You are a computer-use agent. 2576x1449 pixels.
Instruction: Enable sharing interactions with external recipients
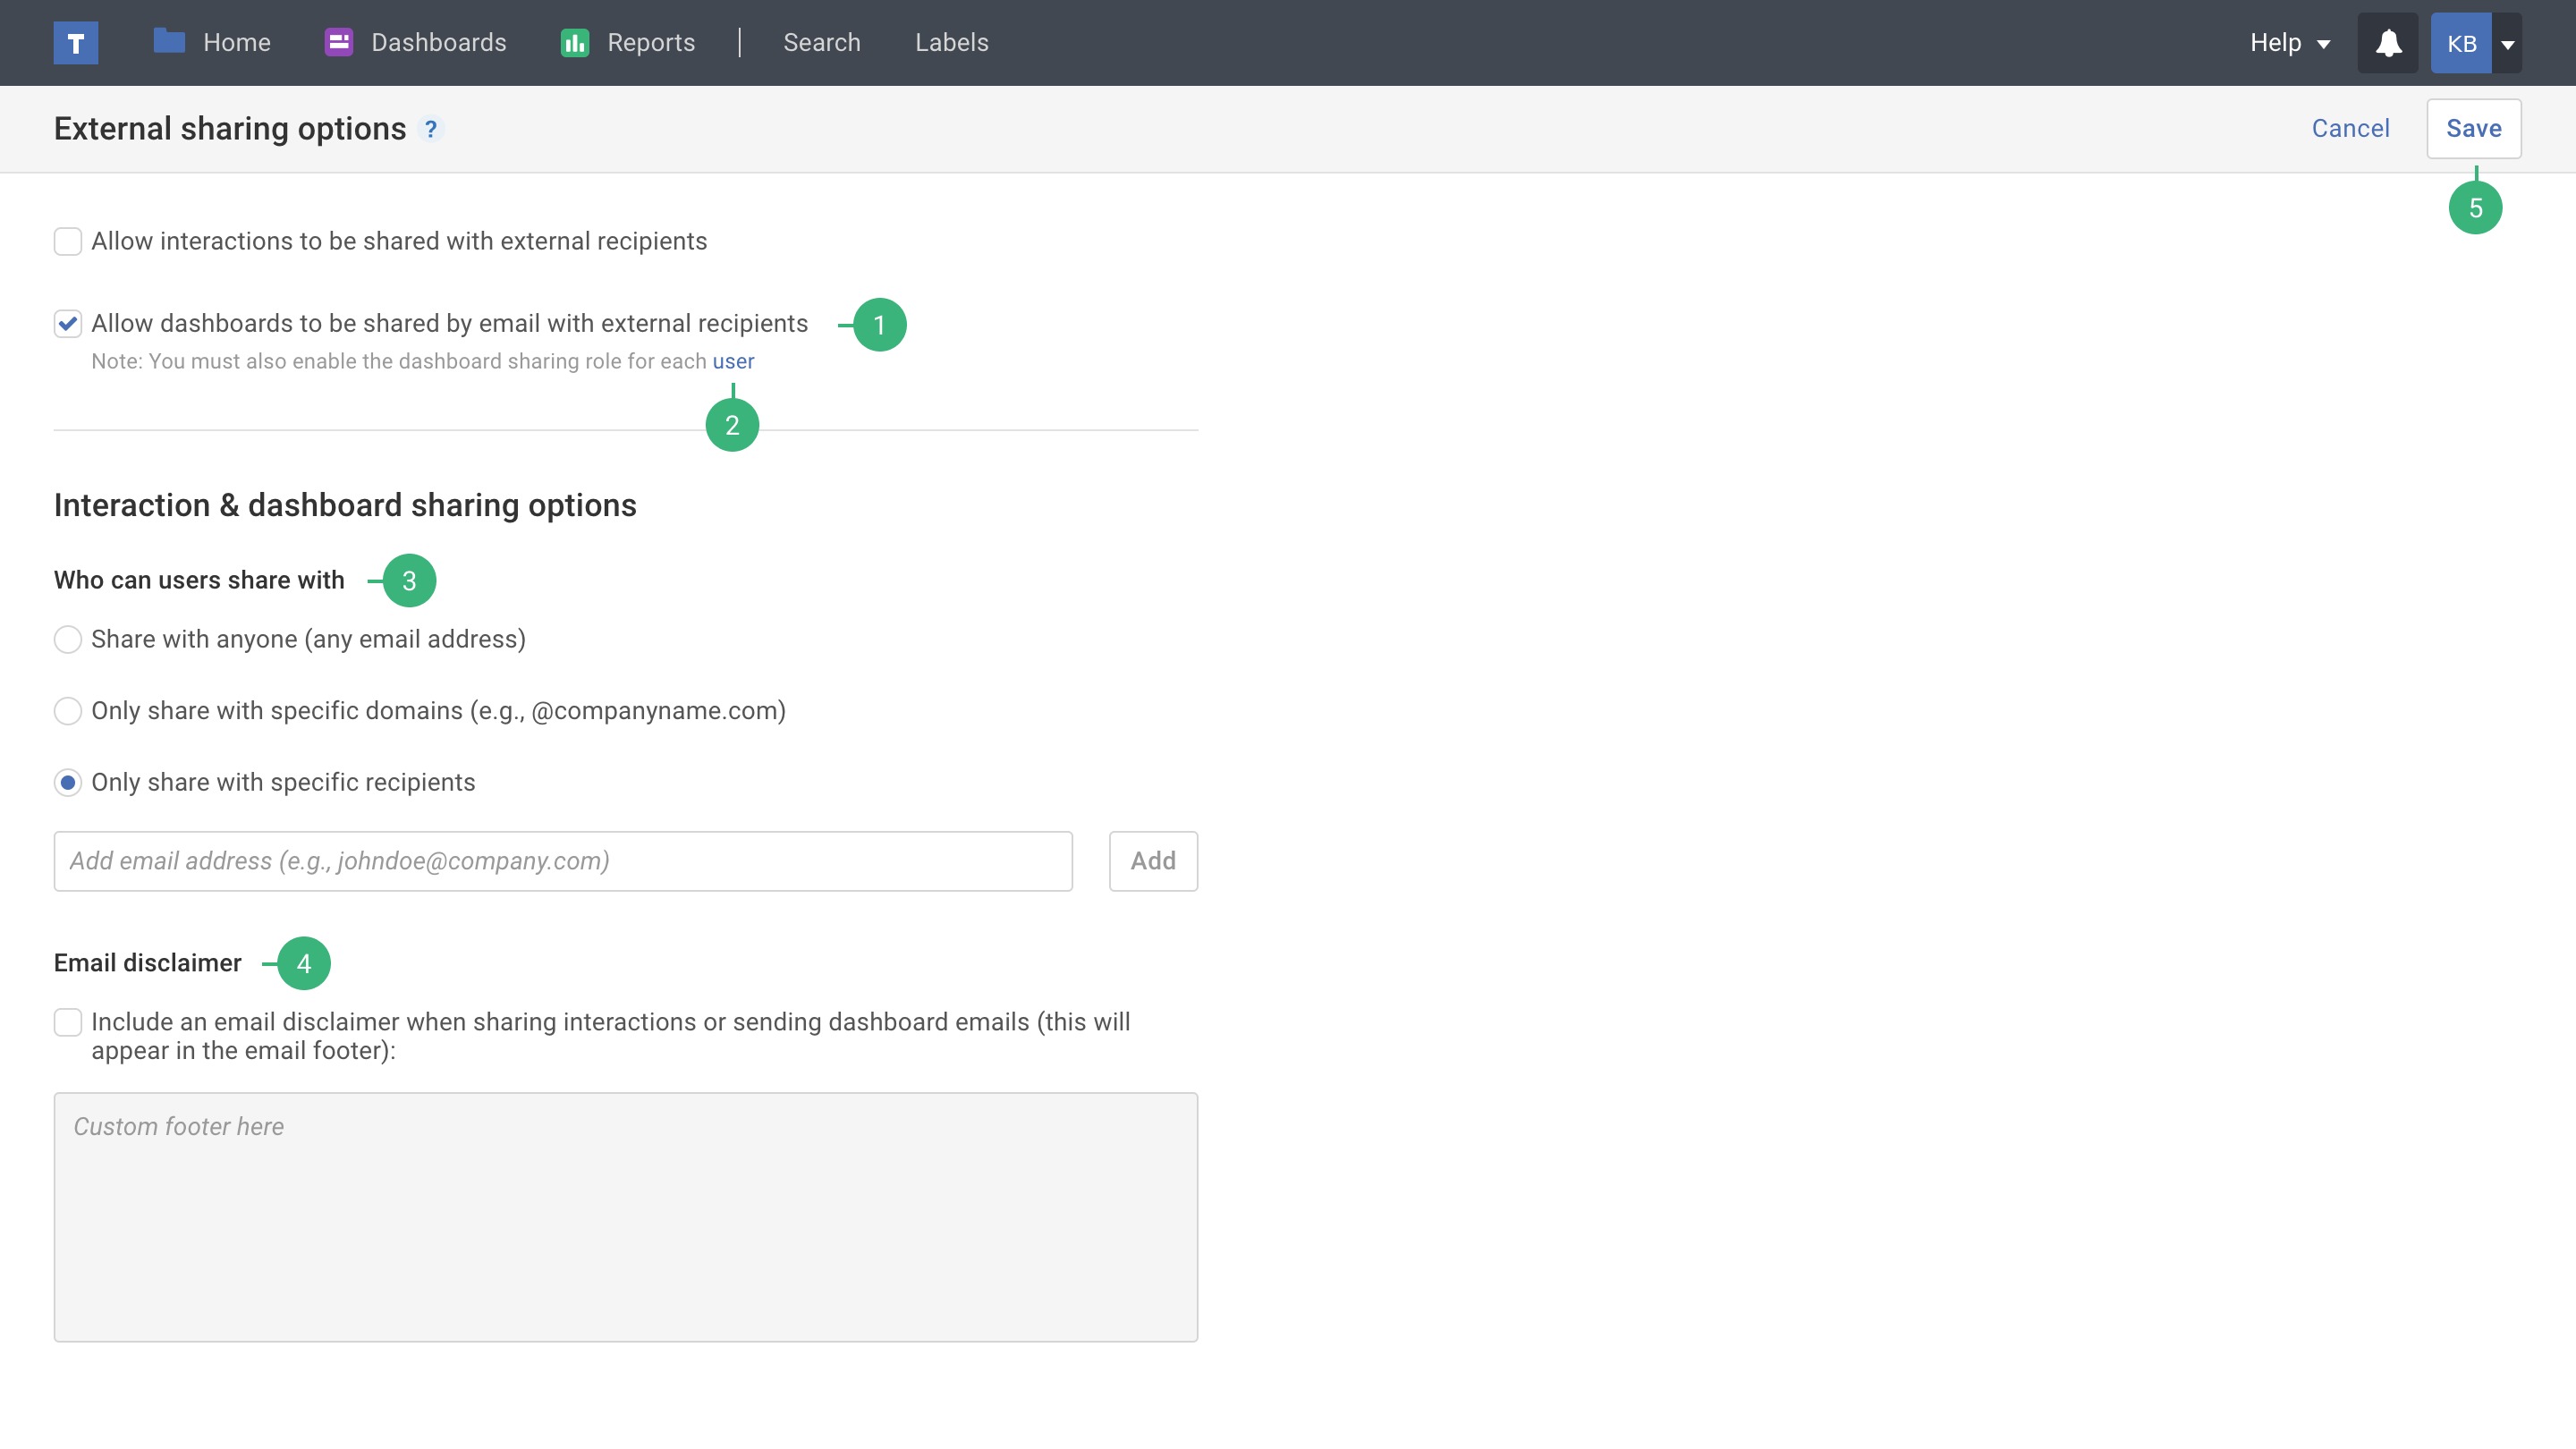pyautogui.click(x=68, y=241)
